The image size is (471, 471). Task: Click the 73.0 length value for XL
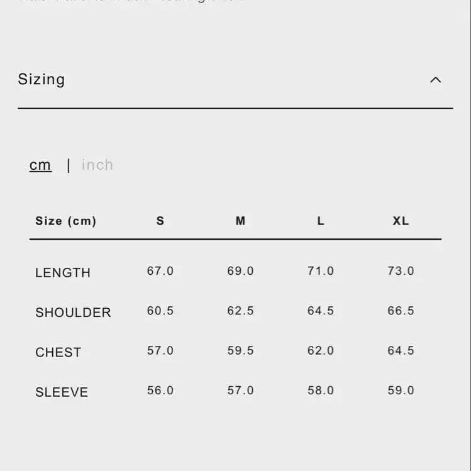click(x=401, y=271)
